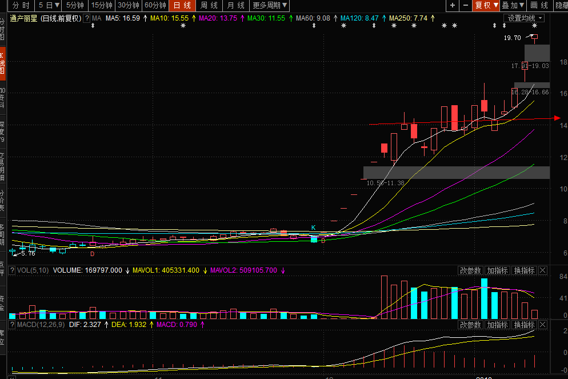
Task: Click the red arrow price-line marker on the right axis
Action: (557, 118)
